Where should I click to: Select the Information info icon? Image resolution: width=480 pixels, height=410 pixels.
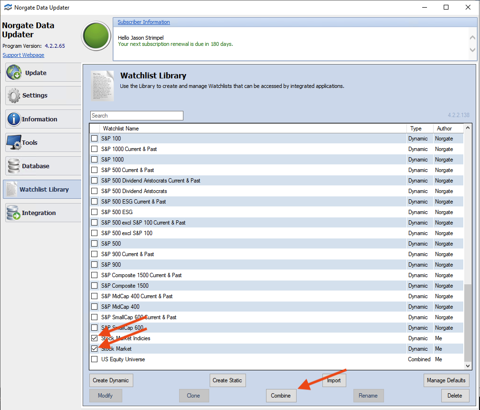point(14,119)
